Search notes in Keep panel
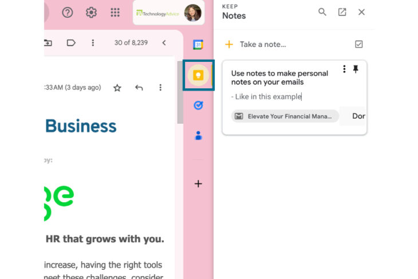Screen dimensions: 418x279 tap(322, 11)
